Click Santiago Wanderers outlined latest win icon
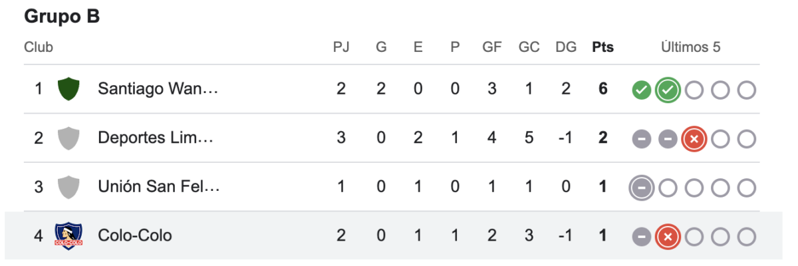Viewport: 798px width, 266px height. (x=667, y=90)
